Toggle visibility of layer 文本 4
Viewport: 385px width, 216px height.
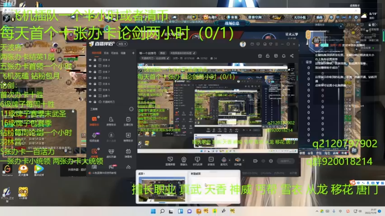pyautogui.click(x=90, y=60)
